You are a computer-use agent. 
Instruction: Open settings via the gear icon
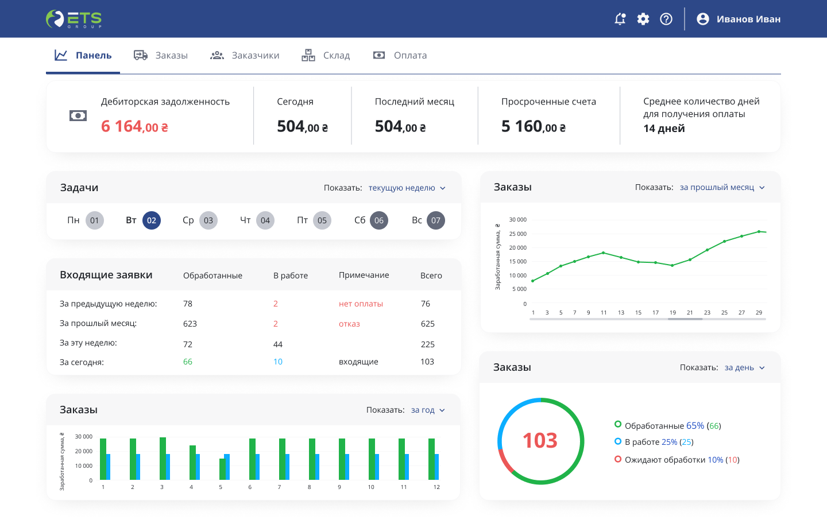pyautogui.click(x=643, y=19)
